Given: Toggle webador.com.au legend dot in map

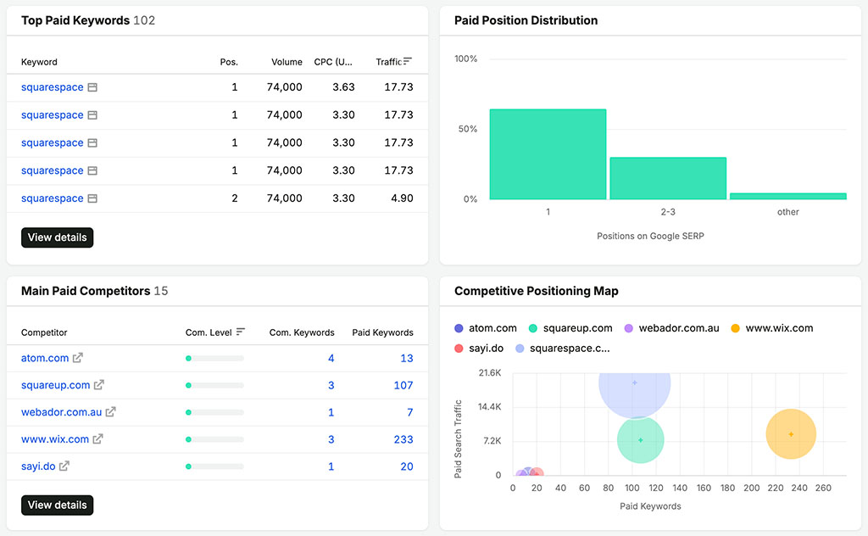Looking at the screenshot, I should tap(628, 328).
